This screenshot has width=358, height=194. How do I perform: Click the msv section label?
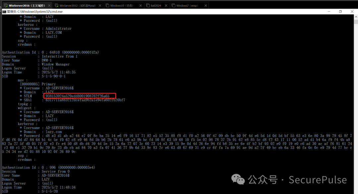pyautogui.click(x=23, y=80)
